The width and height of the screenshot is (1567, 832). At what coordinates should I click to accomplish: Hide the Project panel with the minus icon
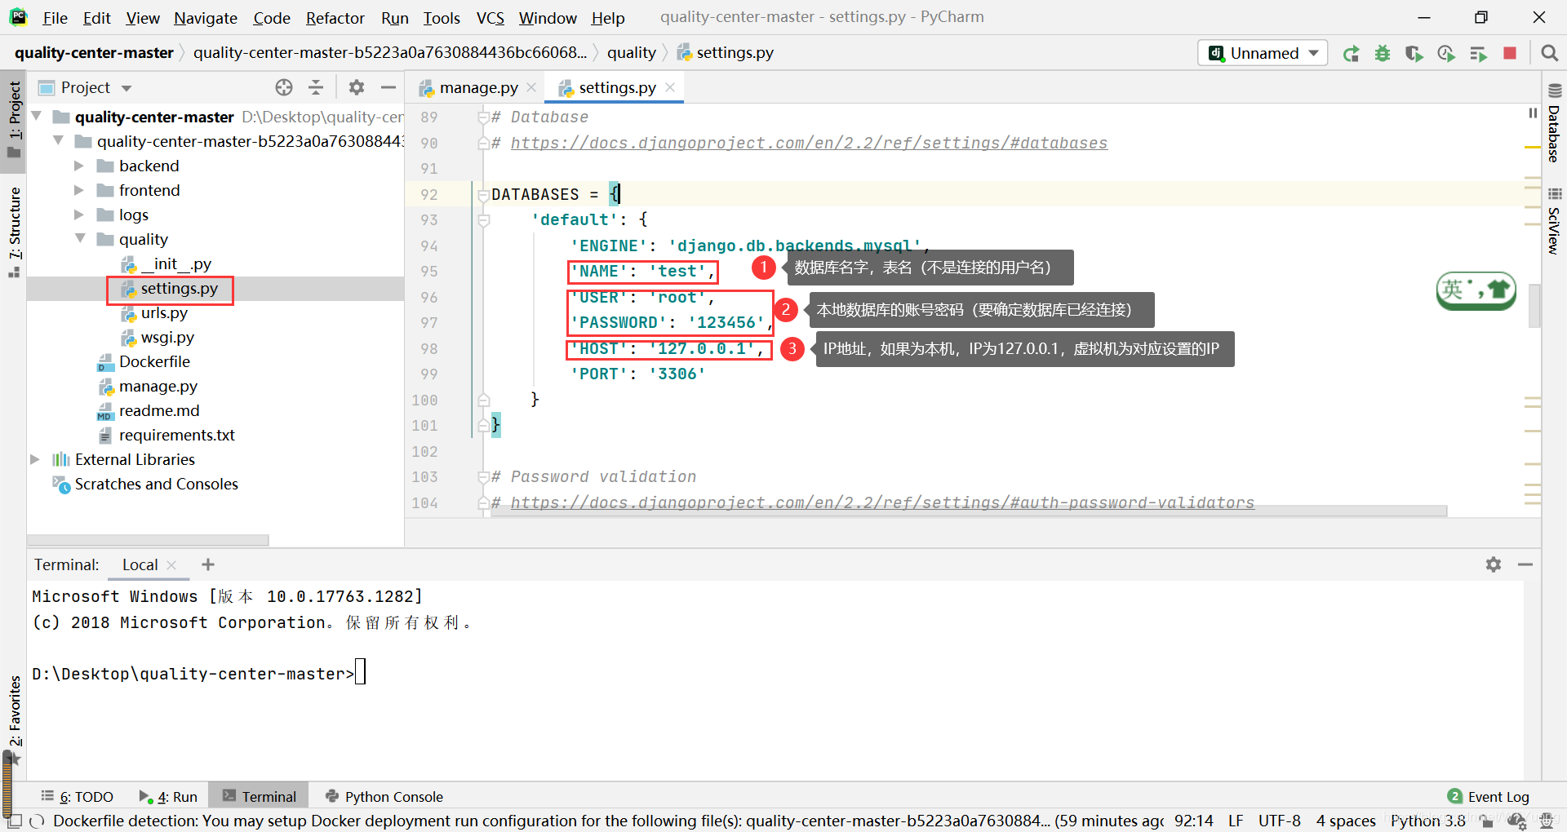coord(388,87)
